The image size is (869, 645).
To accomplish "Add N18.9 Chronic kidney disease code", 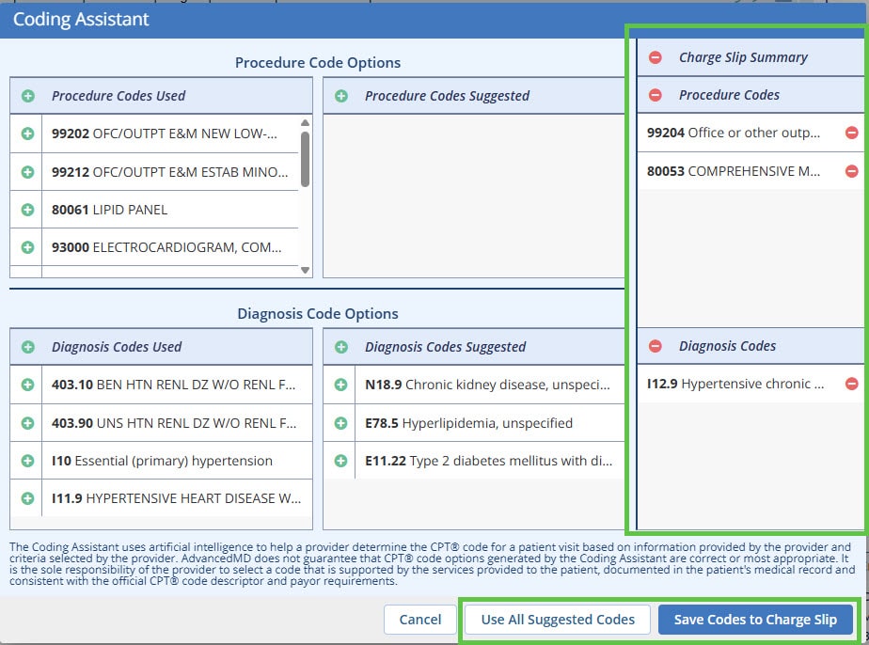I will click(x=341, y=385).
